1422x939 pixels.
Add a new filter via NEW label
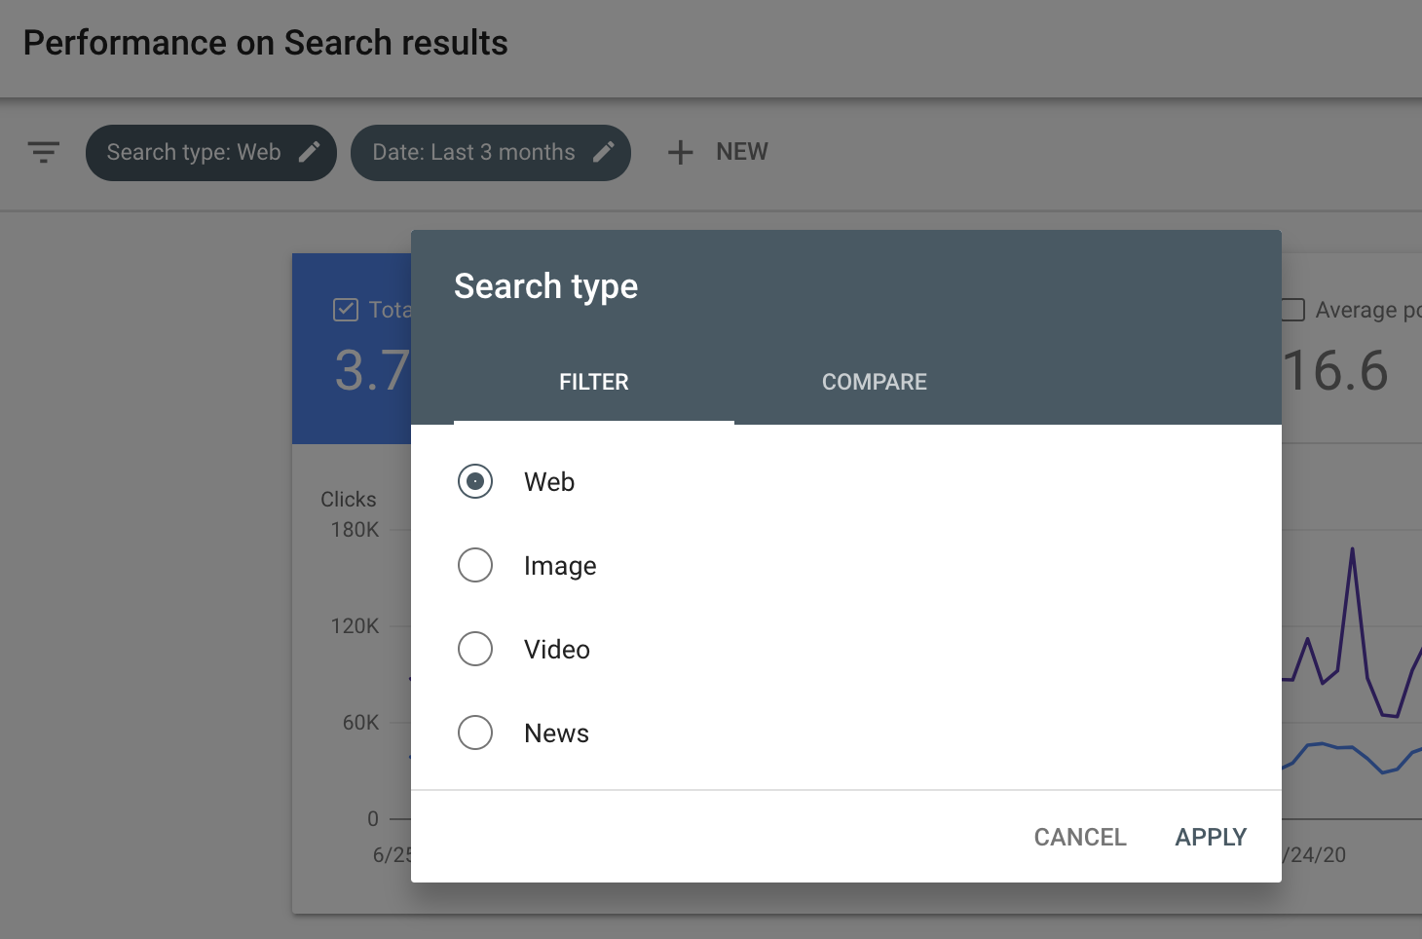coord(741,152)
